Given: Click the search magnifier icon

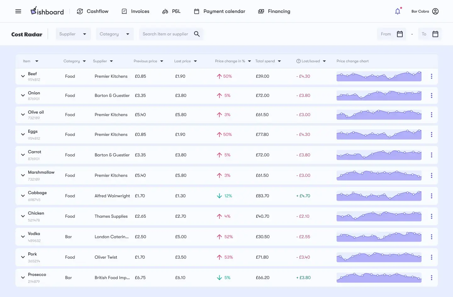Looking at the screenshot, I should click(x=197, y=34).
